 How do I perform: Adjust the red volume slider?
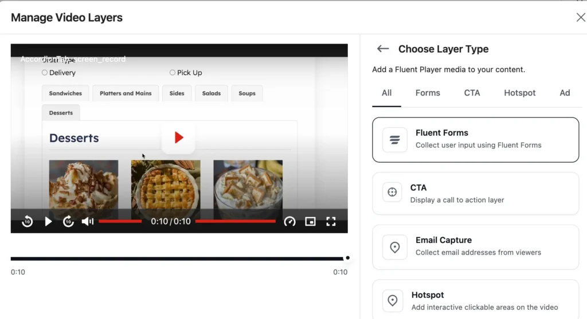pos(120,222)
